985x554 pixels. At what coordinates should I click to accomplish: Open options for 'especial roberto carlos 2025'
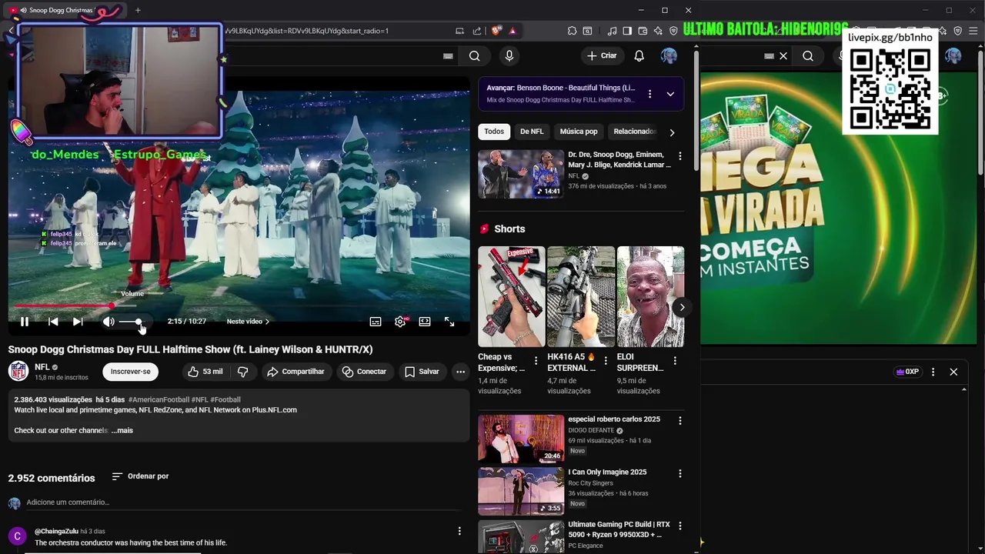[x=679, y=421]
